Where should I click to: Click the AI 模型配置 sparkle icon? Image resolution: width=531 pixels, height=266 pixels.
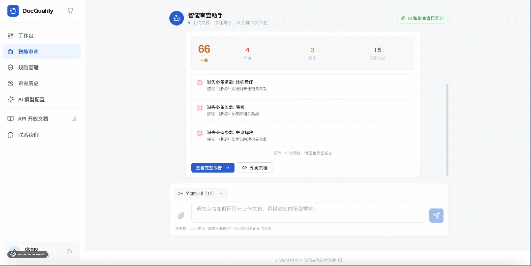coord(10,99)
